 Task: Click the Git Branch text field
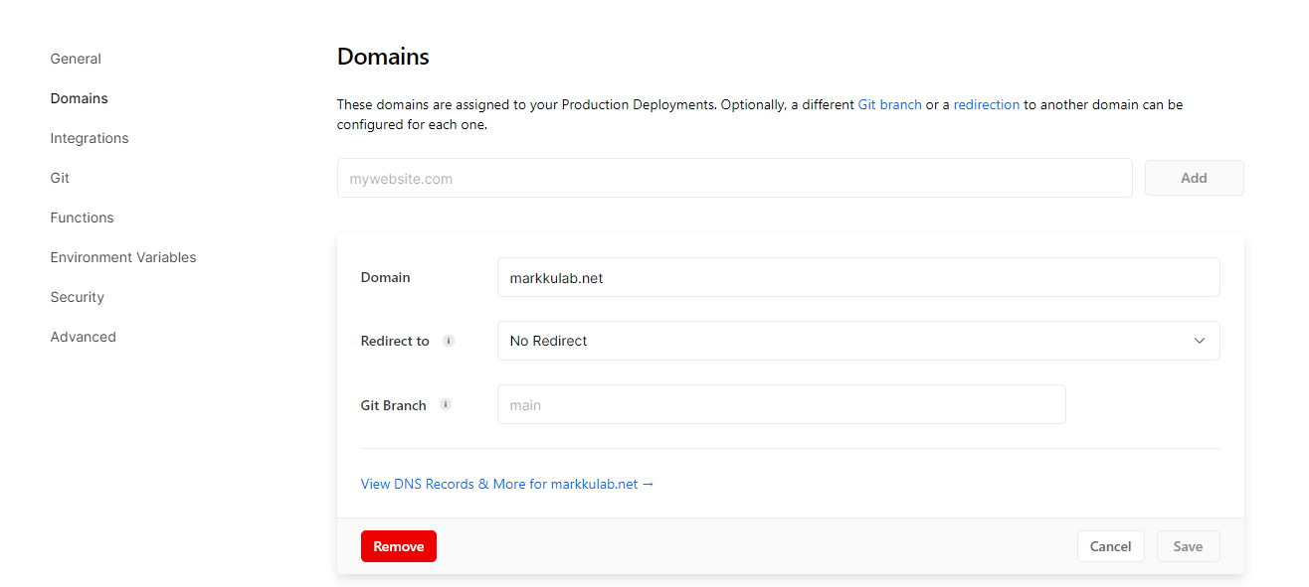tap(781, 404)
